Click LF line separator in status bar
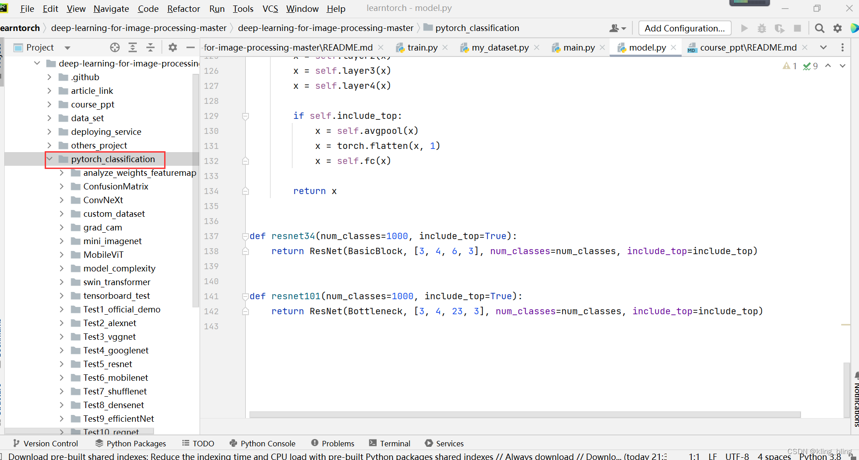 click(x=713, y=456)
